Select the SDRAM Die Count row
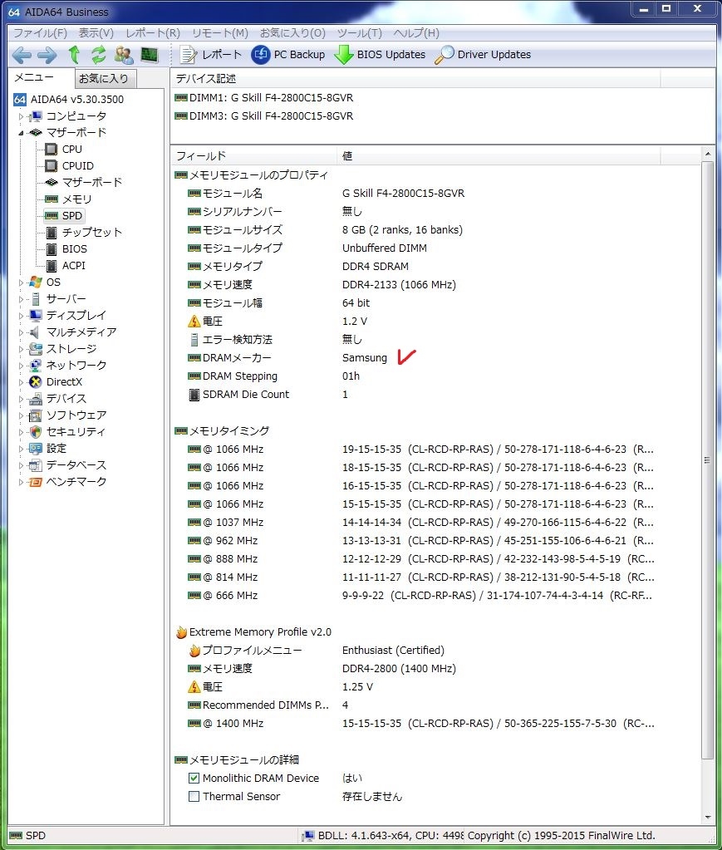 point(415,395)
